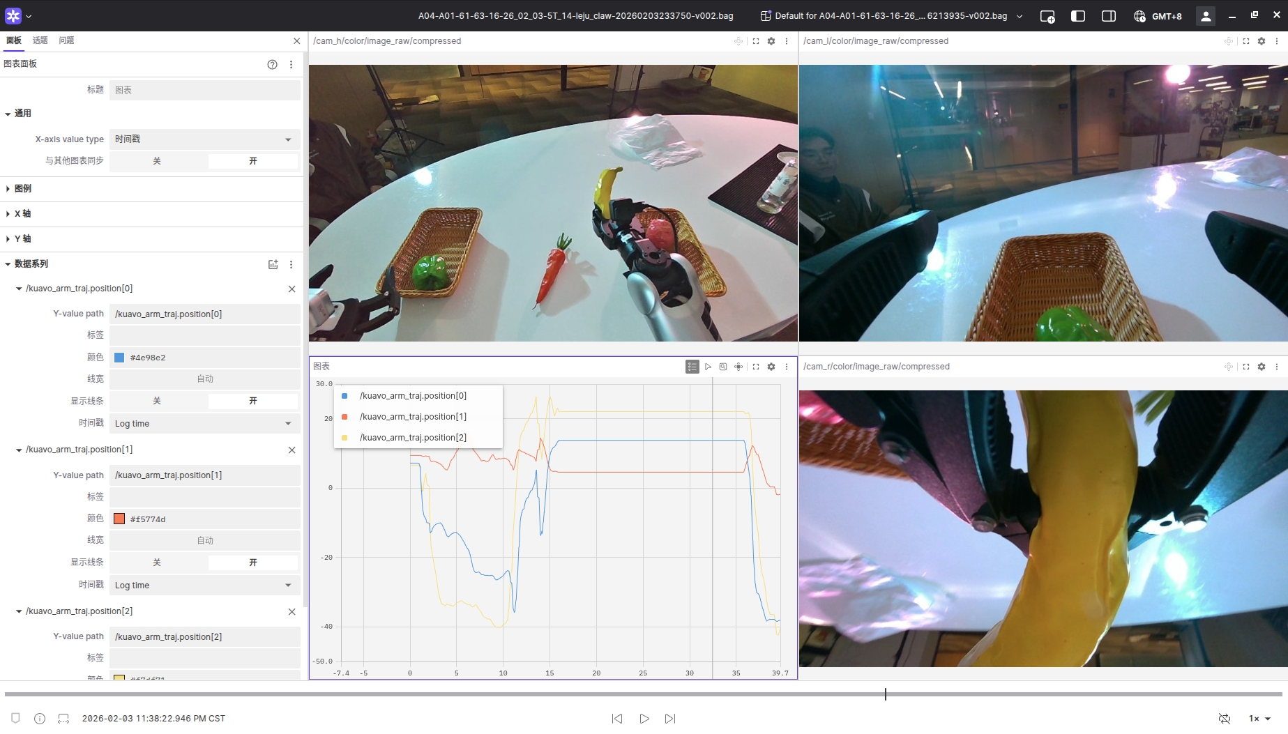
Task: Enable show lines for position[1]
Action: click(x=252, y=563)
